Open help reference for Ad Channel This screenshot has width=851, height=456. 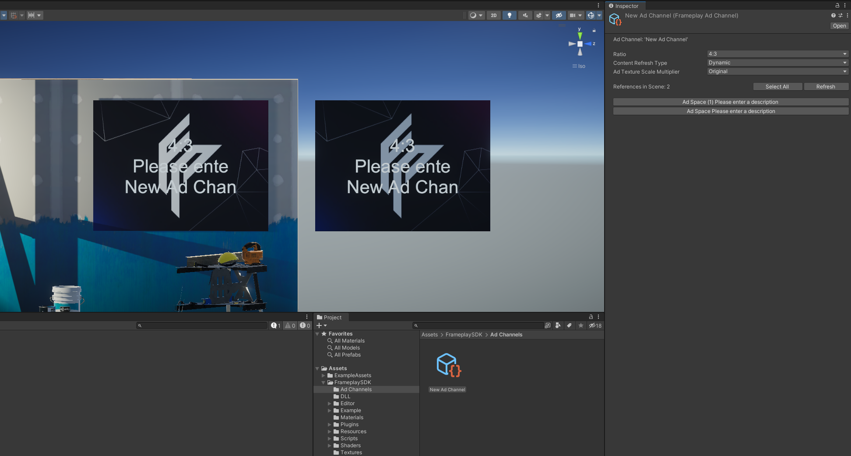[x=833, y=15]
